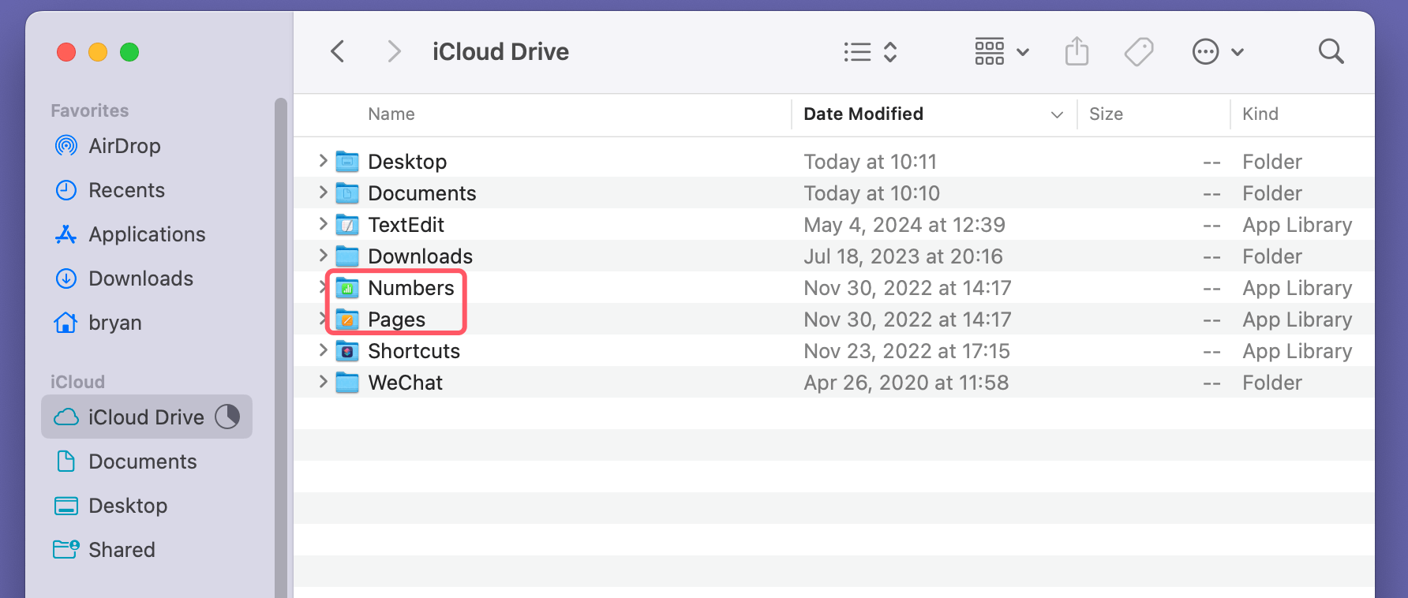Click the Search magnifier icon
Viewport: 1408px width, 598px height.
(1331, 52)
